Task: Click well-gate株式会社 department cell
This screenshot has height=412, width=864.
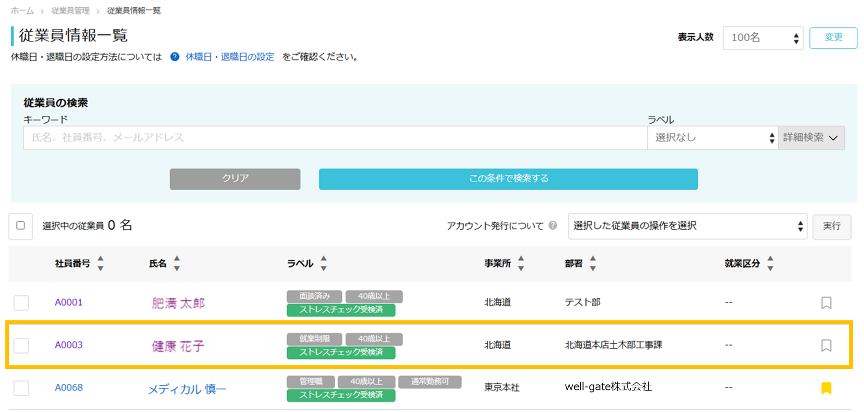Action: [608, 387]
